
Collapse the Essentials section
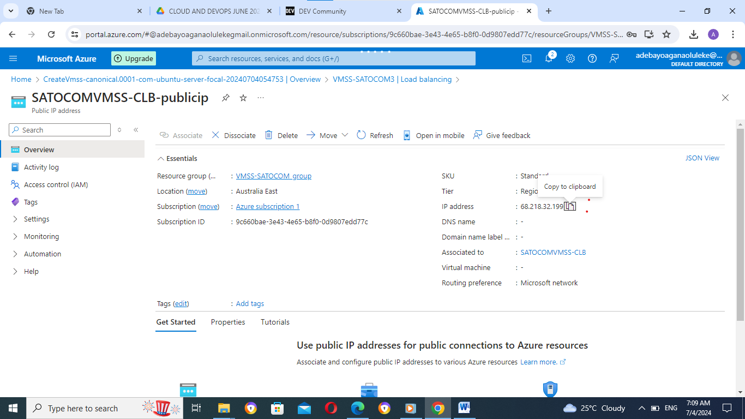click(178, 158)
